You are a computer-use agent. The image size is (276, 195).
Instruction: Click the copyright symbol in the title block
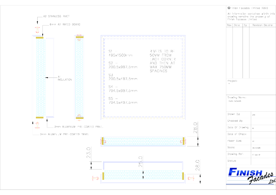[229, 7]
